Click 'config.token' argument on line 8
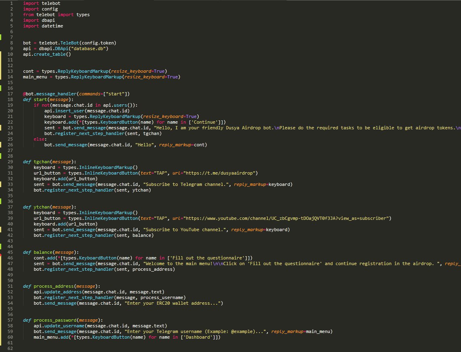The image size is (461, 352). click(98, 43)
